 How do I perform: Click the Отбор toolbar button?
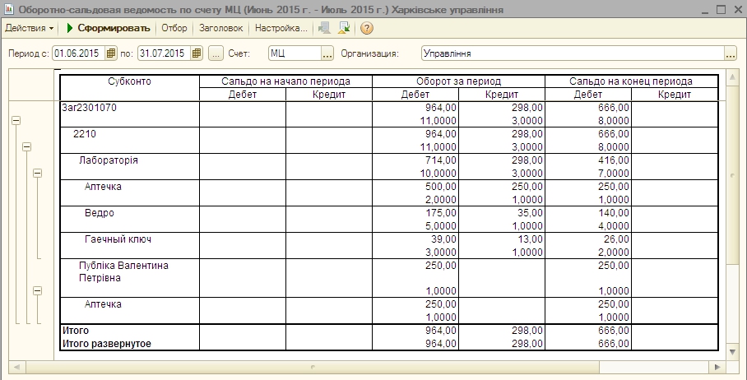point(174,28)
